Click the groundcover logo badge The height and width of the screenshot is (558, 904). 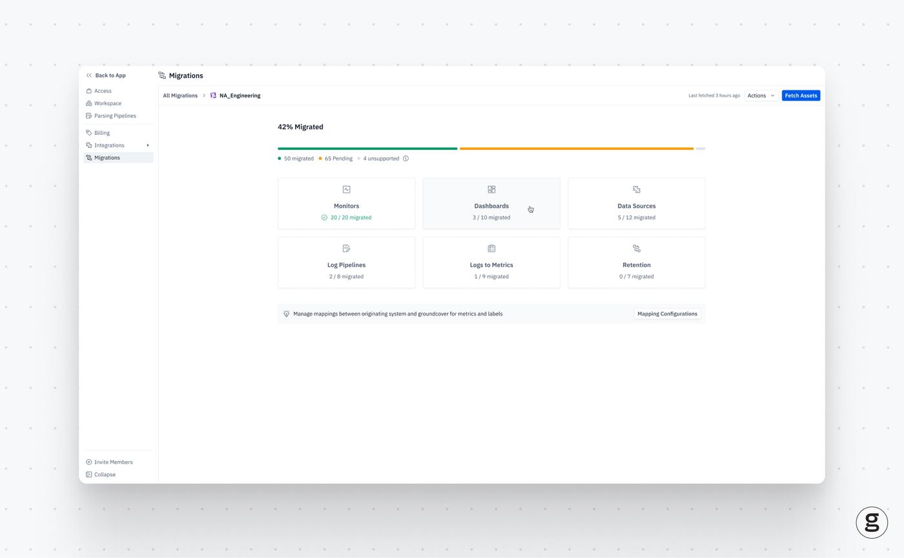tap(872, 523)
